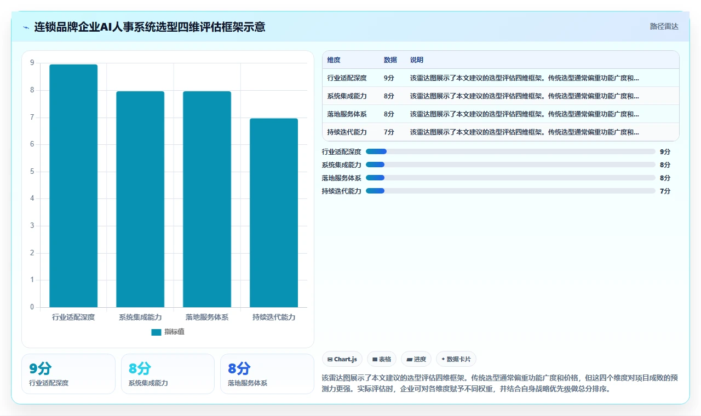Click the 系统集成能力 progress bar
701x416 pixels.
coord(510,165)
